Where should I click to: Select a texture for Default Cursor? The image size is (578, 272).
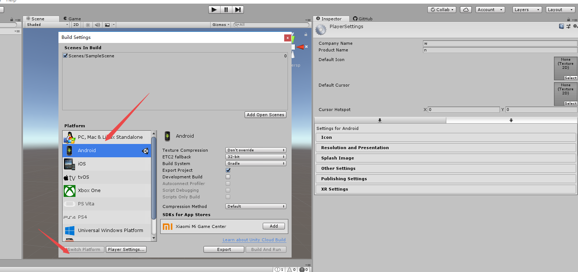[x=570, y=104]
